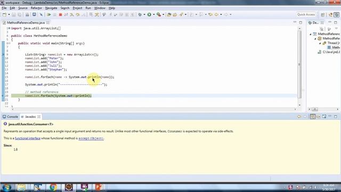Screen dimensions: 341x192
Task: Select the Javadoc tab
Action: click(x=30, y=117)
